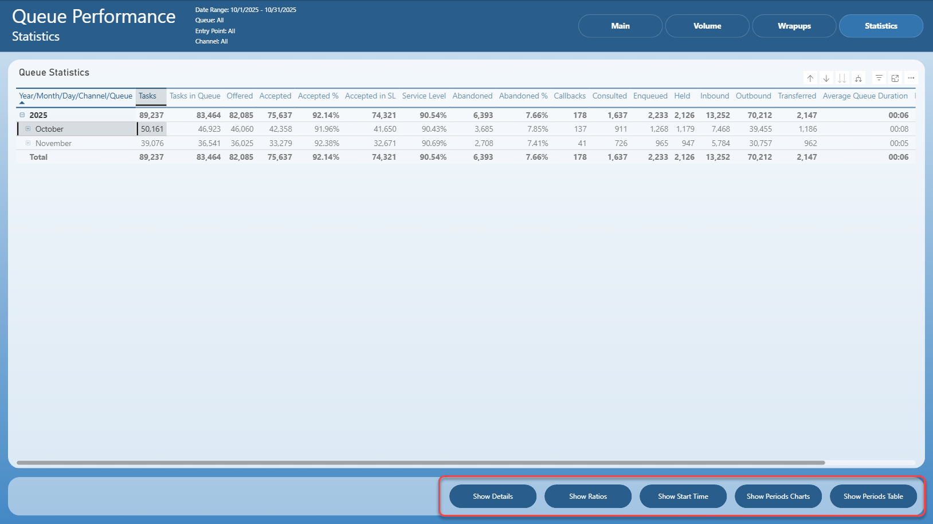Viewport: 933px width, 524px height.
Task: Click Show Ratios button
Action: tap(588, 497)
